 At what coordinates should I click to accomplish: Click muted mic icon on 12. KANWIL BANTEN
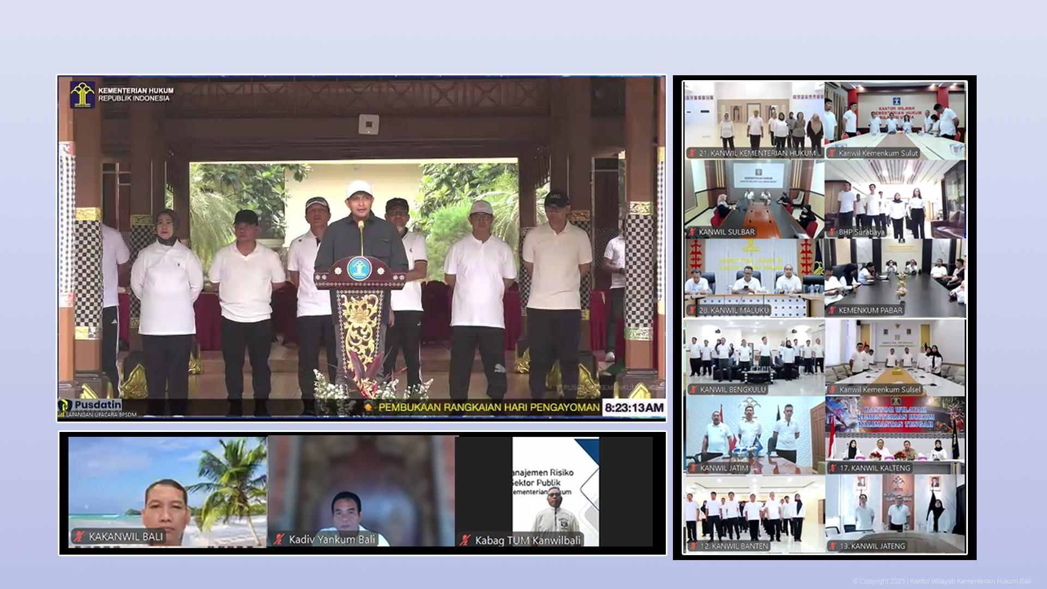pyautogui.click(x=693, y=546)
